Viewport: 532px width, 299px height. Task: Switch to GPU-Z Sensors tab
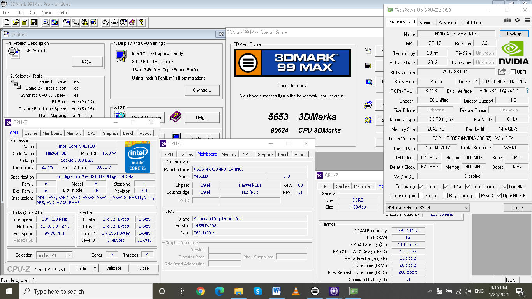tap(427, 23)
